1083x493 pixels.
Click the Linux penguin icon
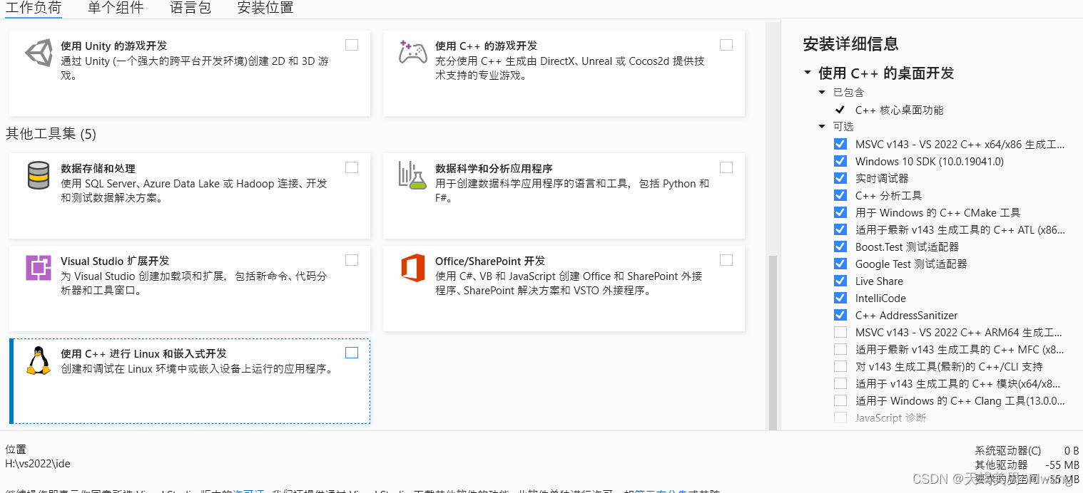39,360
